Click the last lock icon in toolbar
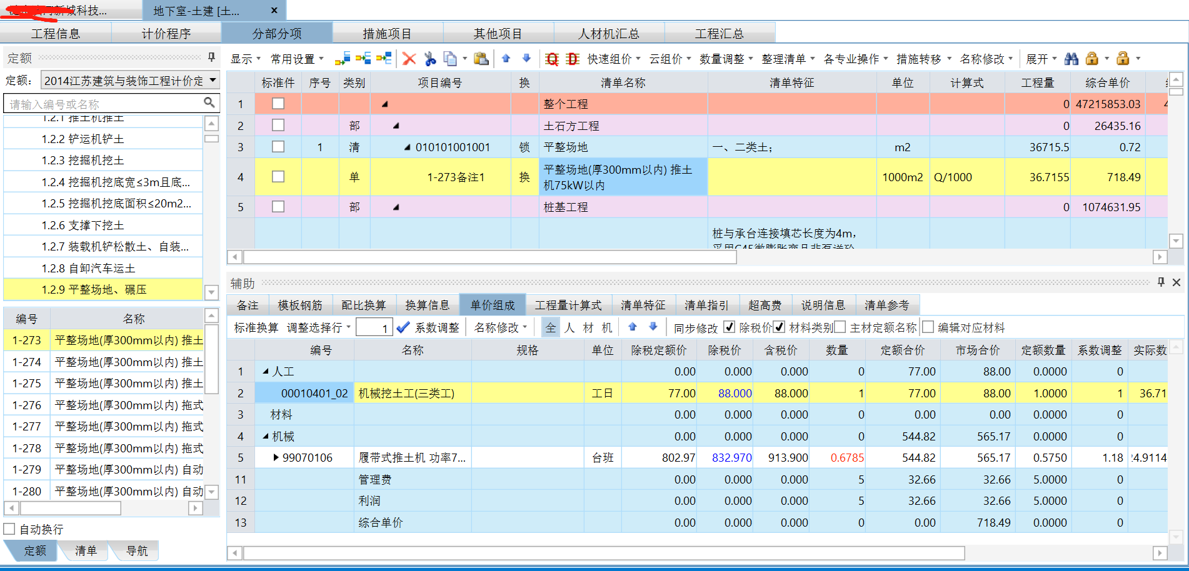Viewport: 1189px width, 571px height. [1123, 59]
